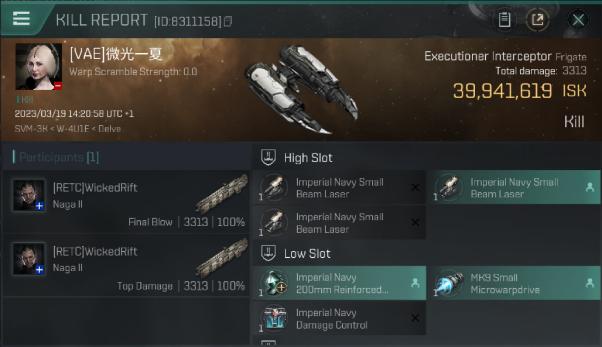Select Imperial Navy Damage Control module
The width and height of the screenshot is (602, 347).
[339, 318]
